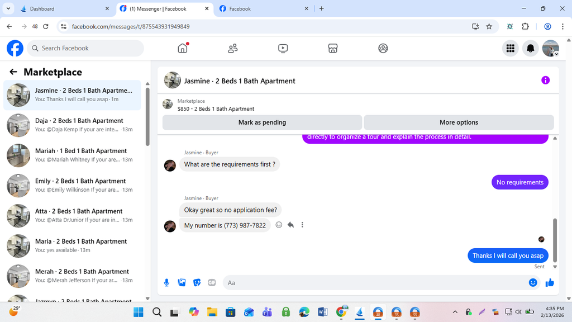Click Jasmine's listing thumbnail in chat header
This screenshot has height=322, width=572.
172,80
